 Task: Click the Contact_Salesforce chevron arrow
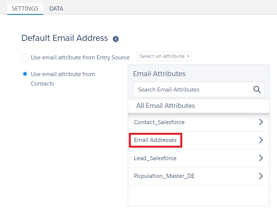coord(261,122)
